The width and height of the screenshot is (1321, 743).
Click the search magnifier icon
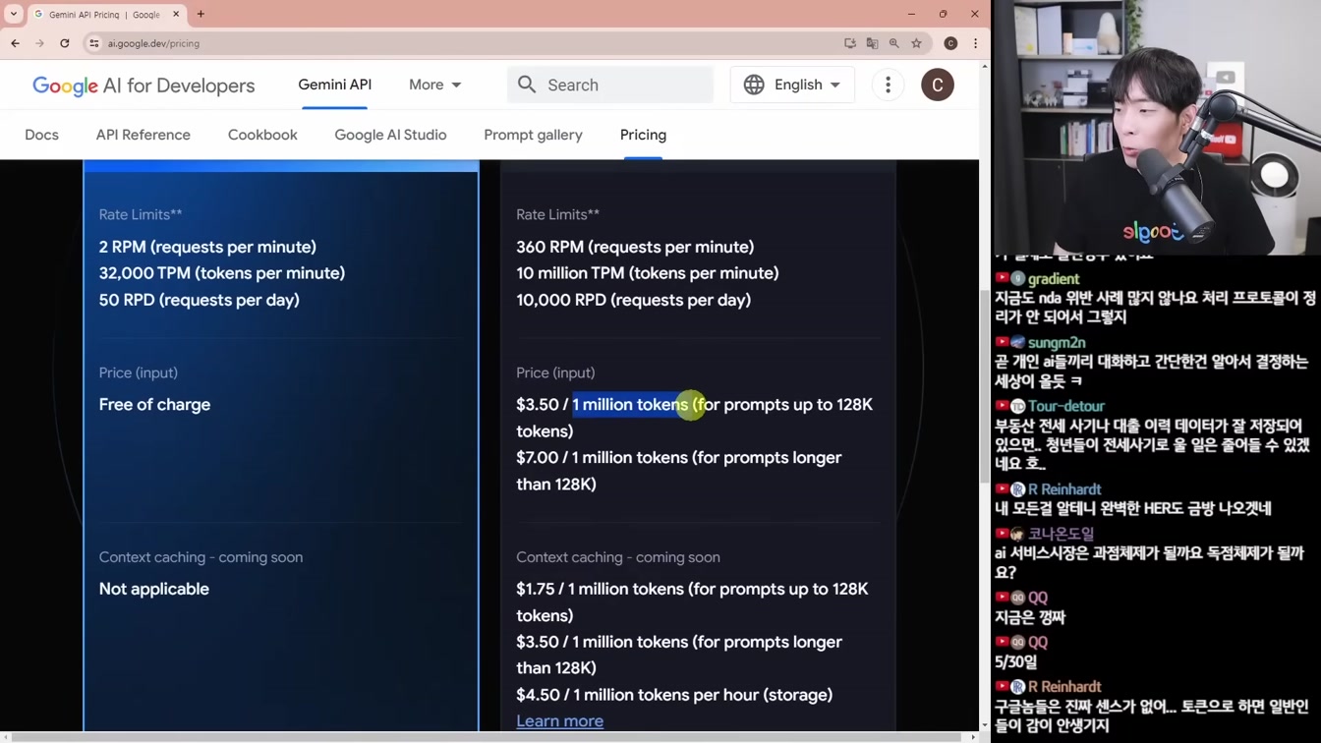click(527, 85)
